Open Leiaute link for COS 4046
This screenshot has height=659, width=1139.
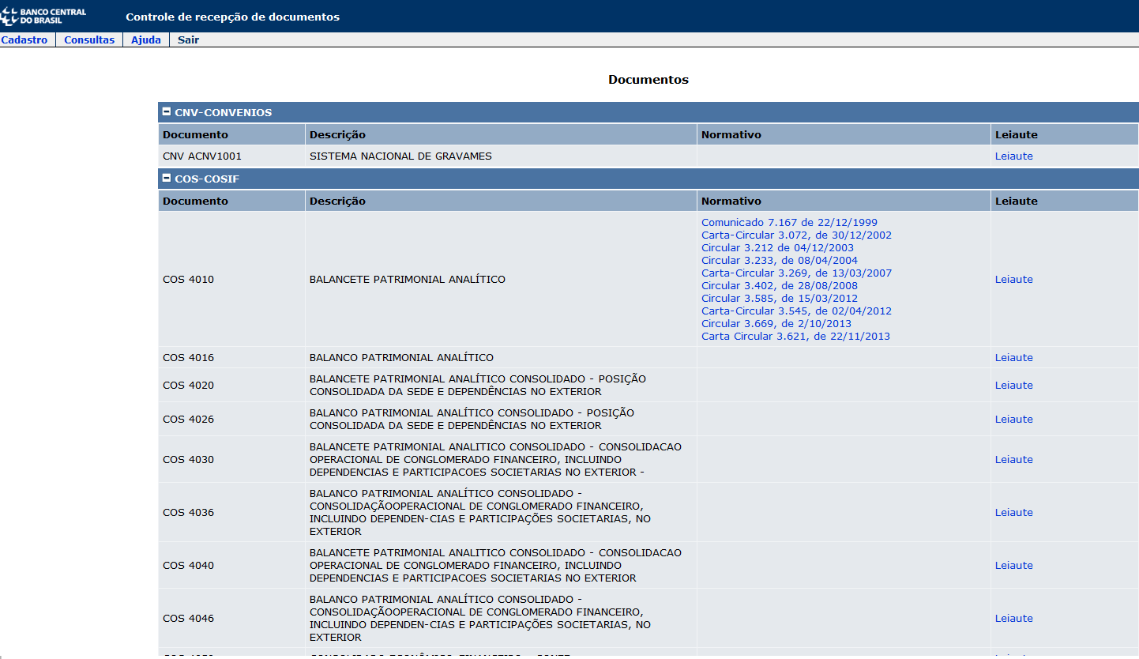pyautogui.click(x=1013, y=618)
